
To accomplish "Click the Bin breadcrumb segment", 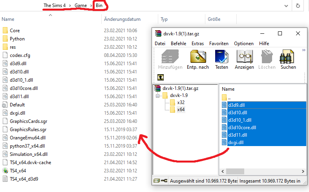I will coord(99,5).
